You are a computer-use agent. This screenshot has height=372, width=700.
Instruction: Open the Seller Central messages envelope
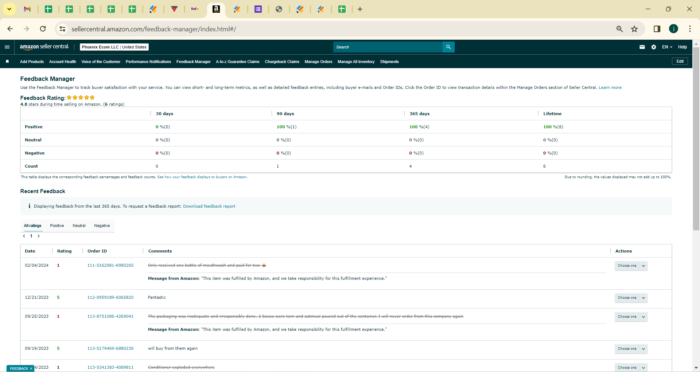click(642, 47)
